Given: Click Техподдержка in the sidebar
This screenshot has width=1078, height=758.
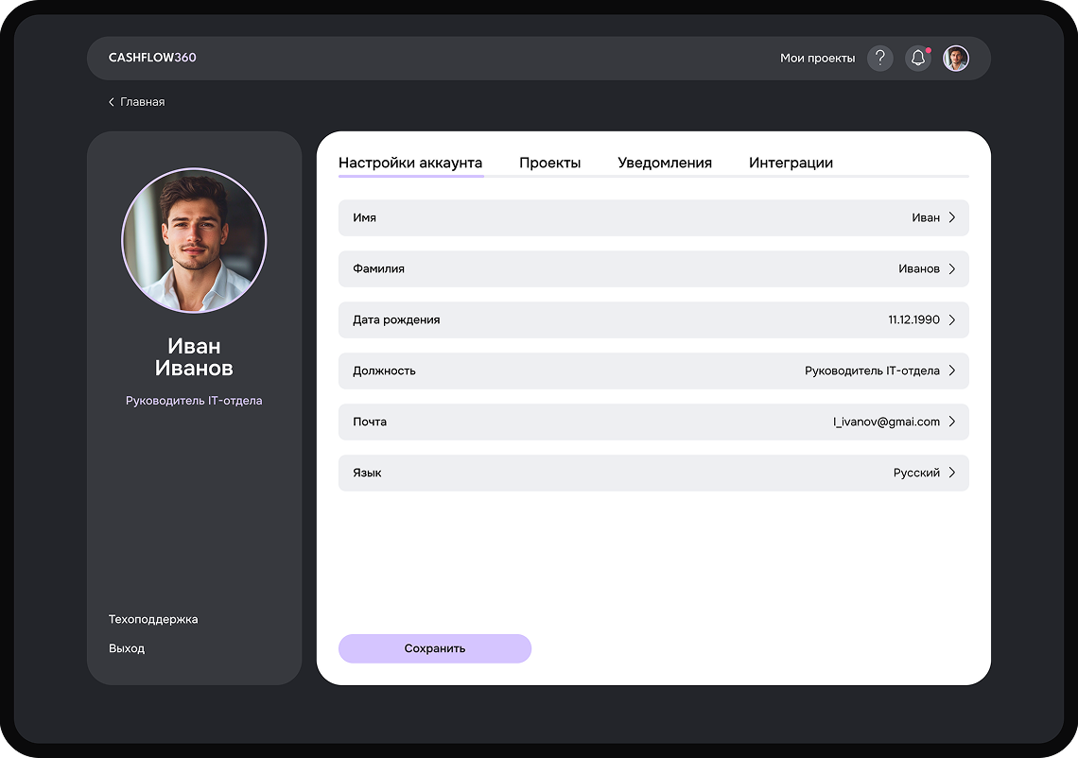Looking at the screenshot, I should 152,619.
